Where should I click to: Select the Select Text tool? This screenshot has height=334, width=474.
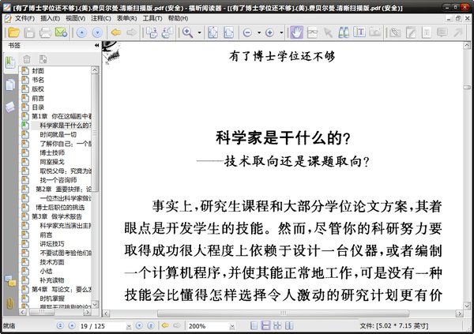click(x=359, y=32)
